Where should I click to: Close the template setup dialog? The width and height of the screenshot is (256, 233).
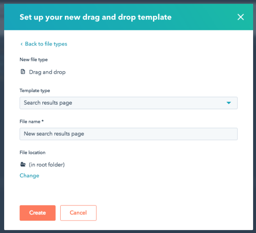[241, 17]
